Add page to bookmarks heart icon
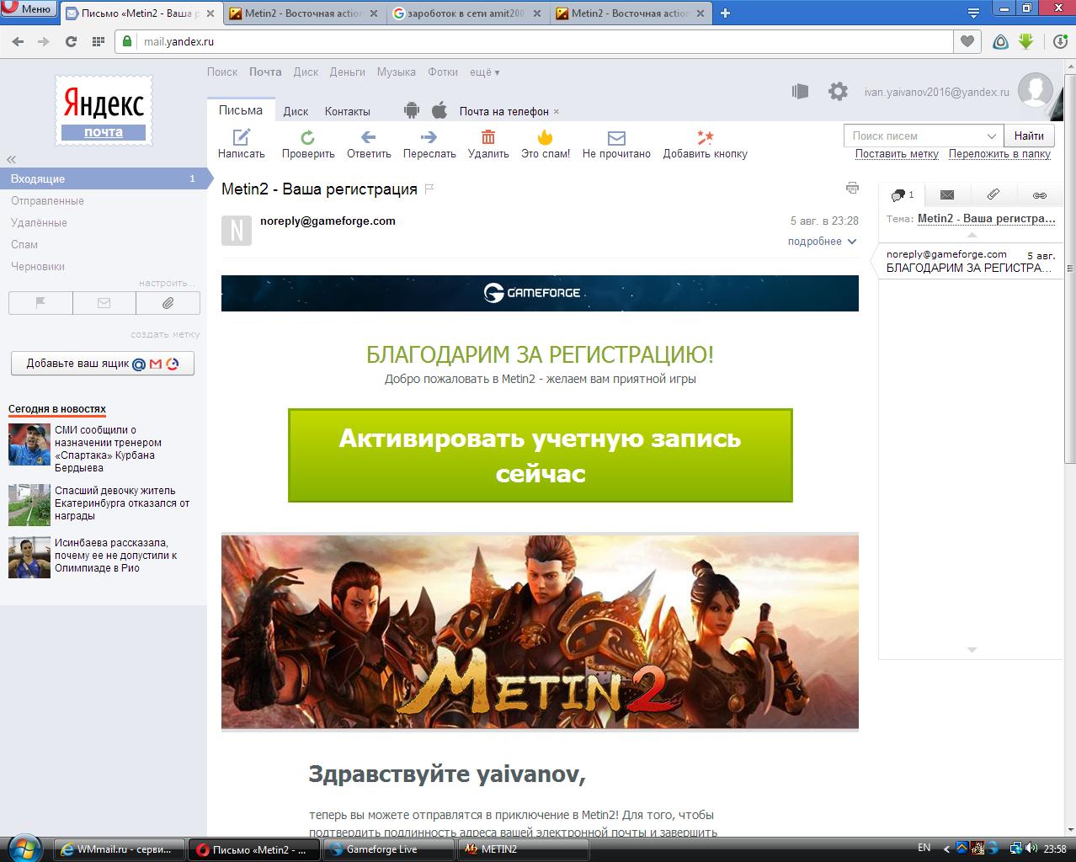Viewport: 1076px width, 862px height. pos(967,41)
